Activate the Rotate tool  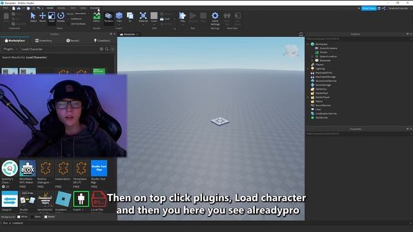pos(61,17)
